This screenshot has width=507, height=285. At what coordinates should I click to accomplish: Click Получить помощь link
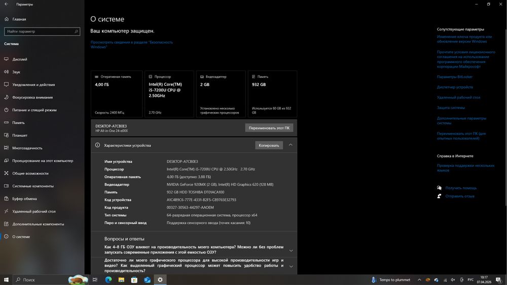(x=461, y=188)
